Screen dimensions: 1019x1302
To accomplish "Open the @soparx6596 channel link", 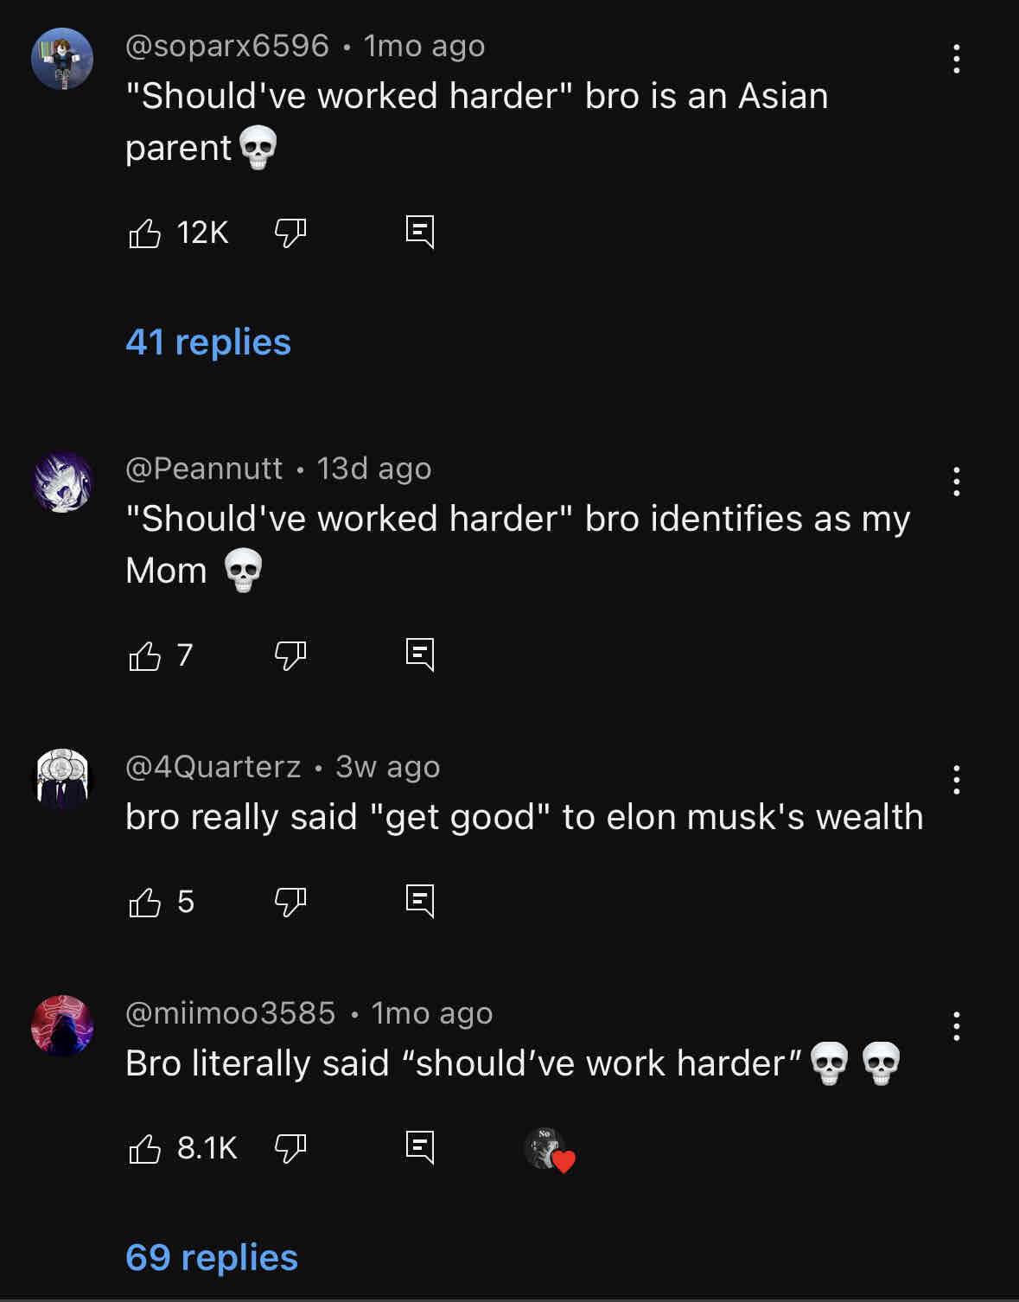I will pyautogui.click(x=227, y=46).
